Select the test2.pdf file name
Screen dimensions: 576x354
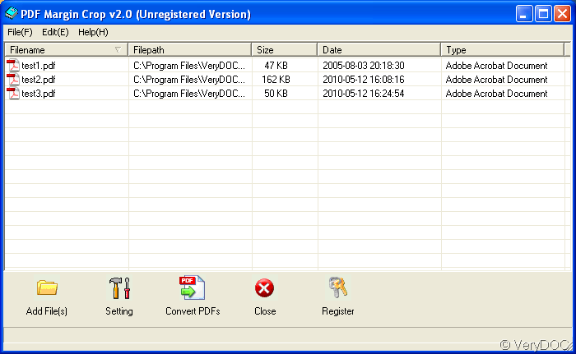point(38,80)
